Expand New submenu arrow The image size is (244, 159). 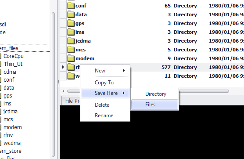coord(124,71)
